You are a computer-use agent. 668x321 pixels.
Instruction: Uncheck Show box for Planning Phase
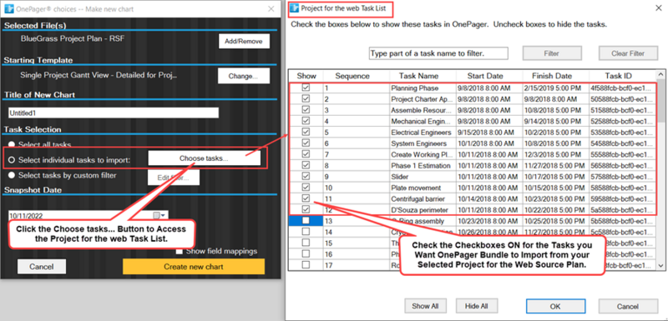(306, 88)
